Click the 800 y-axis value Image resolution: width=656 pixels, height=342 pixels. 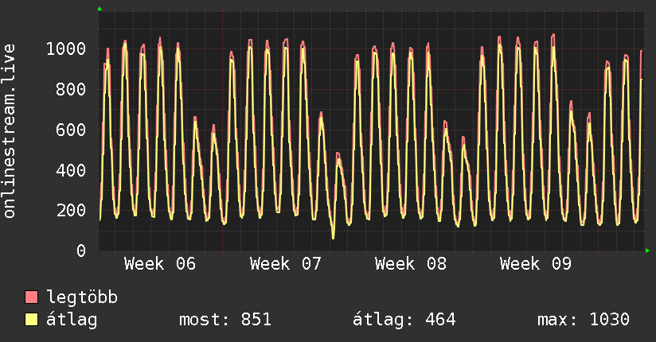coord(71,90)
